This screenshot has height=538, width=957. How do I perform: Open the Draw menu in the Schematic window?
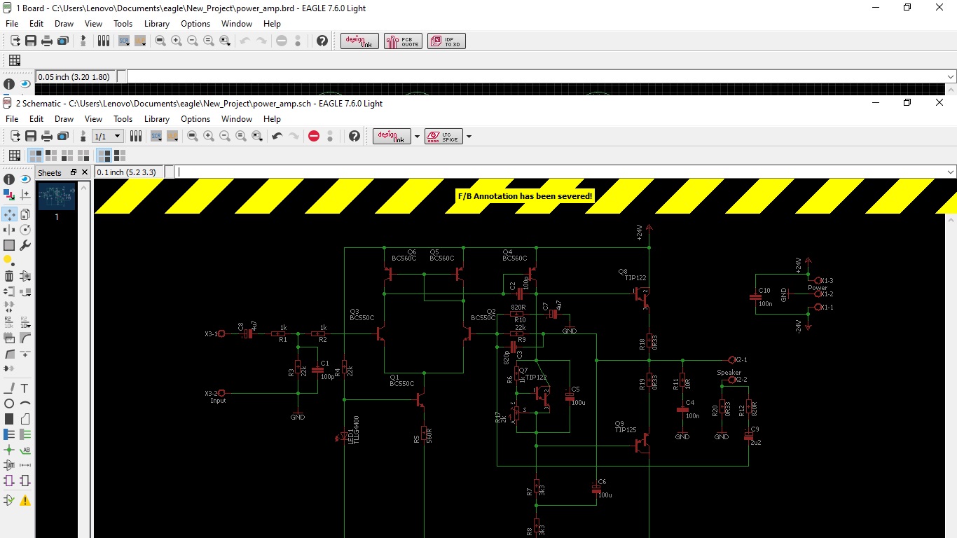64,118
